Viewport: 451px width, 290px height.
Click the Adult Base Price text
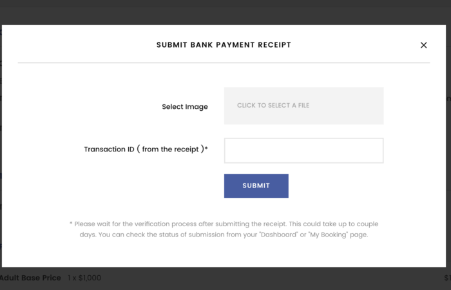[30, 278]
